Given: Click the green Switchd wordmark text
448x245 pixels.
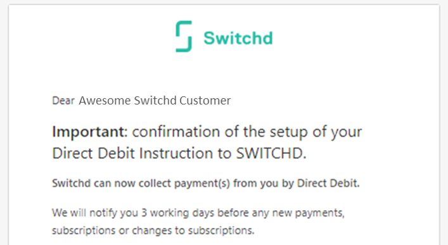Looking at the screenshot, I should click(x=238, y=38).
